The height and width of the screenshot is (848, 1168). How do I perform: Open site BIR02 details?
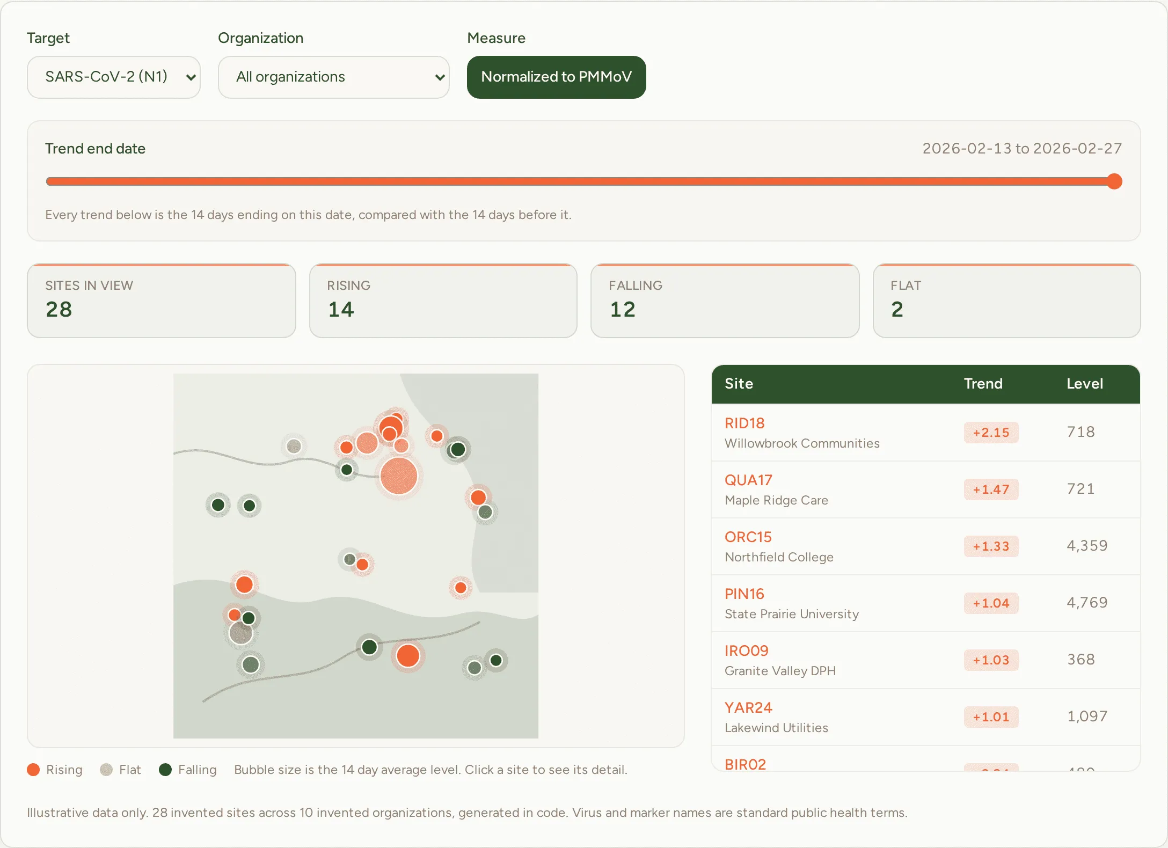click(745, 764)
